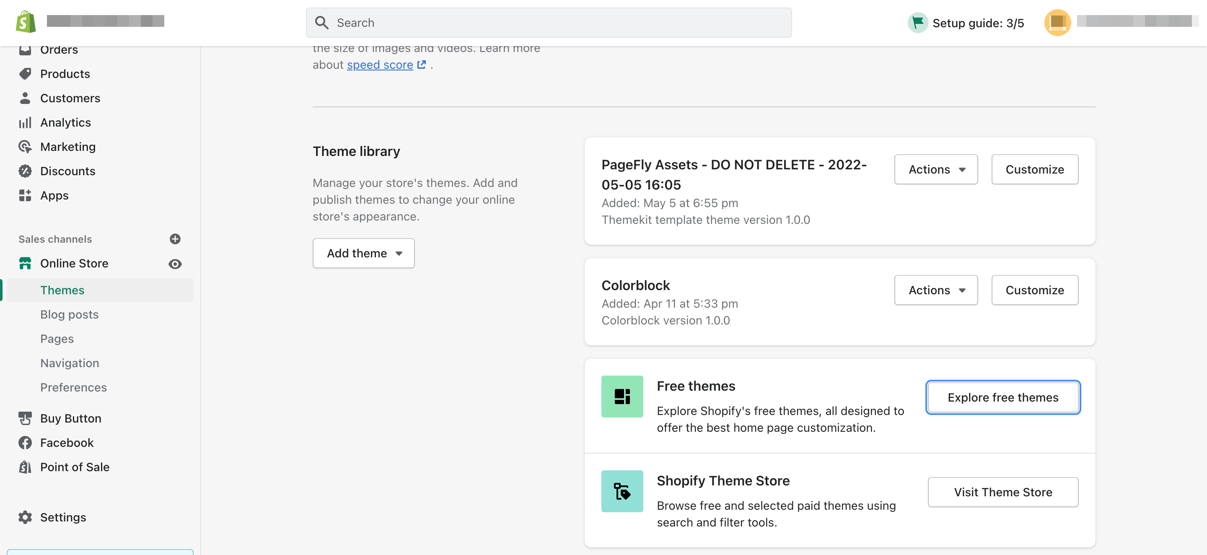Go to Navigation under Online Store

click(69, 363)
